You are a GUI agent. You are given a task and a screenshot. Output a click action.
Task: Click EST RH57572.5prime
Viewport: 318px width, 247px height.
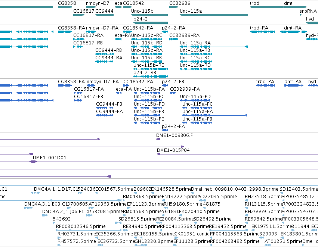(59, 245)
